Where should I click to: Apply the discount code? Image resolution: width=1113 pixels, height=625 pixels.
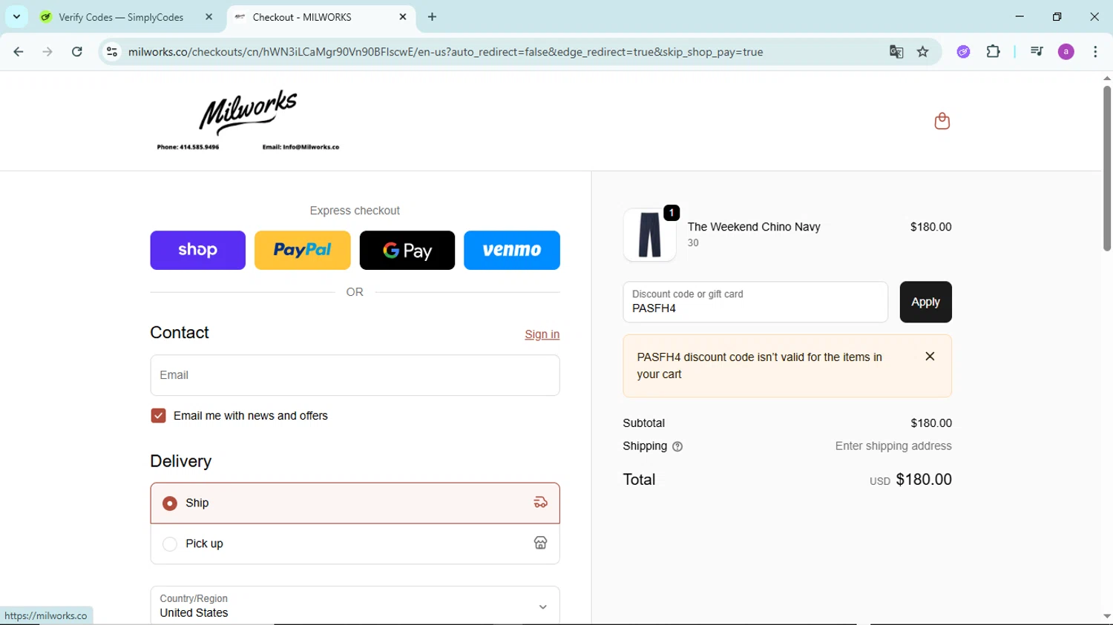coord(925,302)
